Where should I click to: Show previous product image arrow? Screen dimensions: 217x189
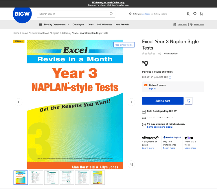click(x=19, y=102)
